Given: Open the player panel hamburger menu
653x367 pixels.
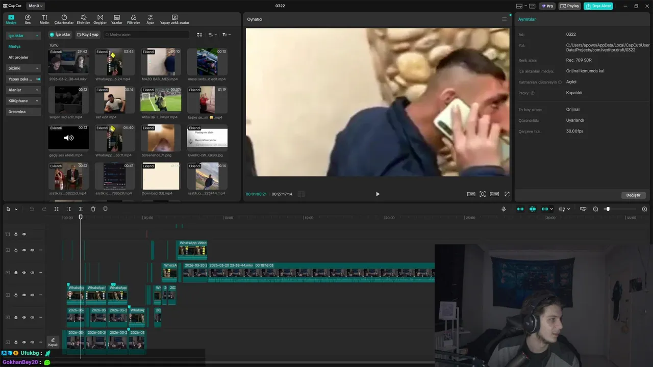Looking at the screenshot, I should tap(505, 19).
